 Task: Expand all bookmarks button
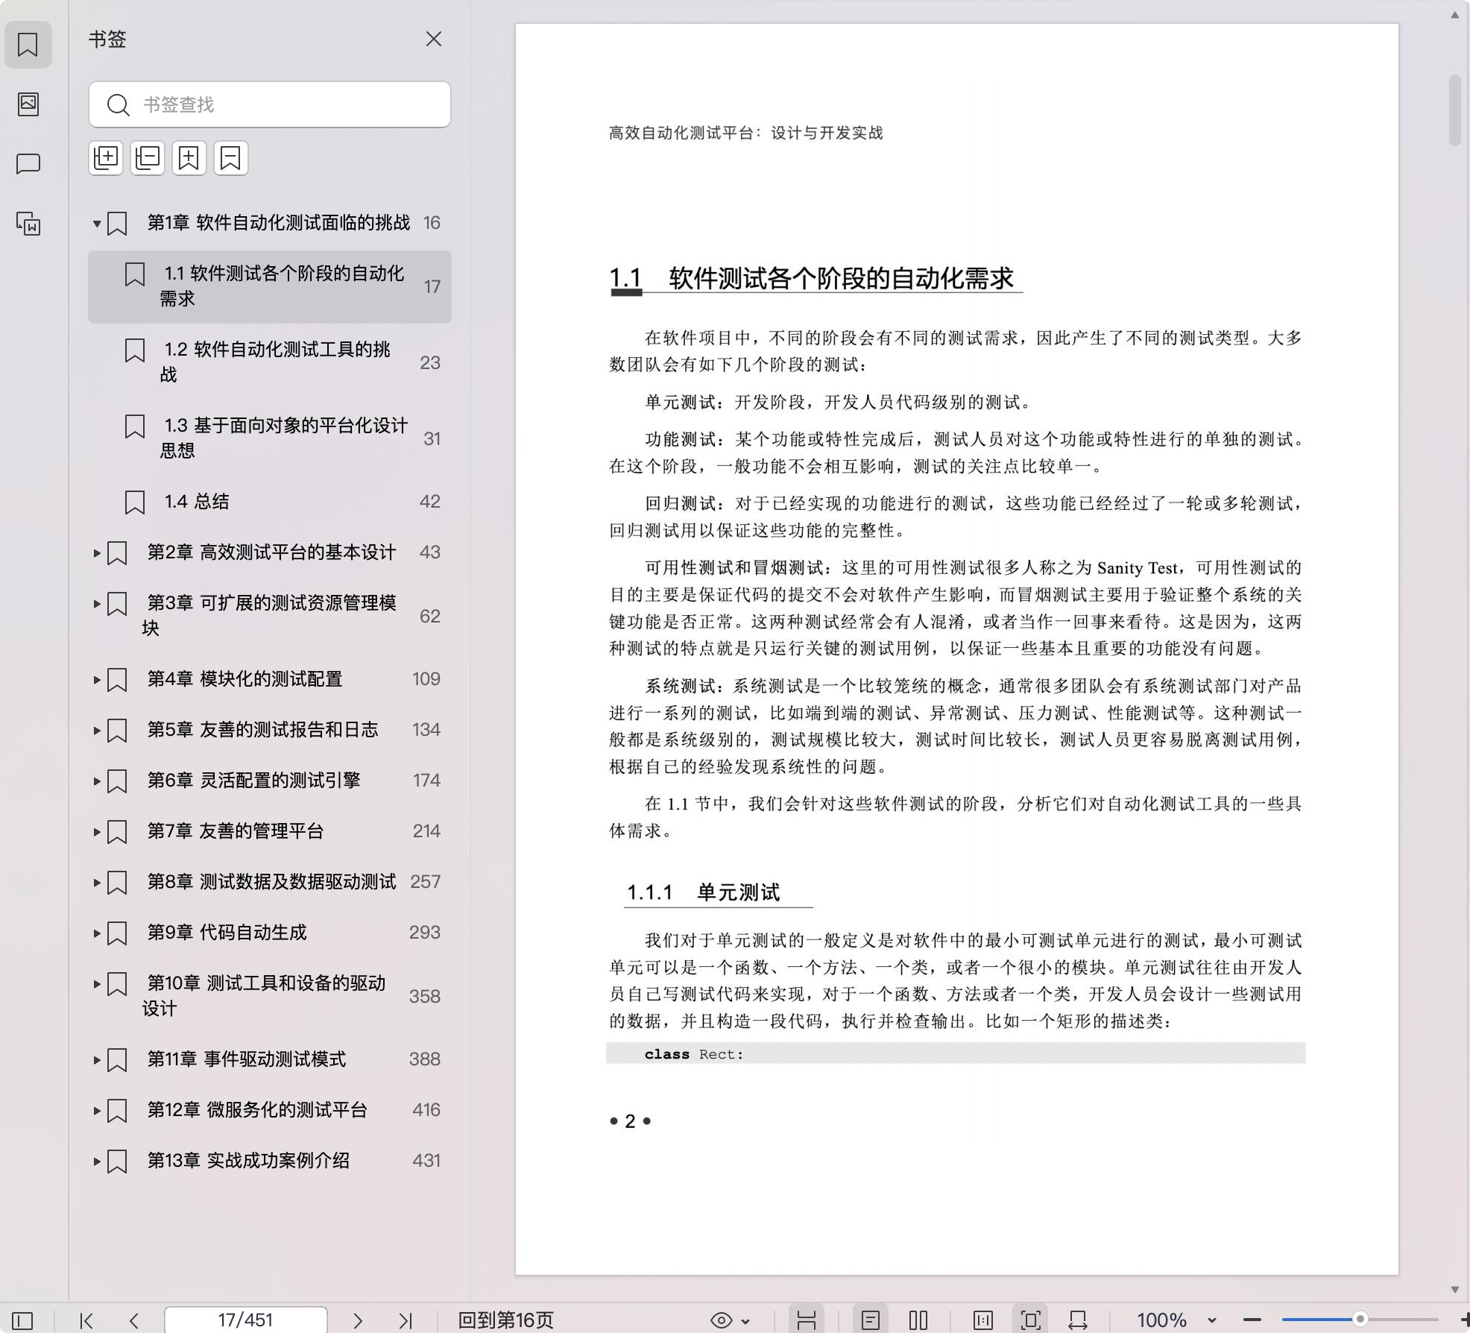click(x=106, y=158)
